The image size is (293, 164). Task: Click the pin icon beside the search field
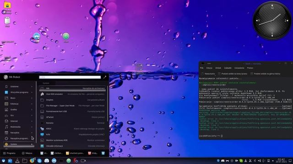105,77
